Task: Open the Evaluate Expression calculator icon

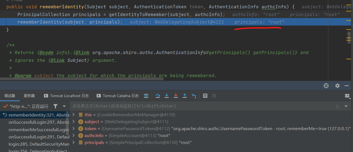Action: coord(205,96)
